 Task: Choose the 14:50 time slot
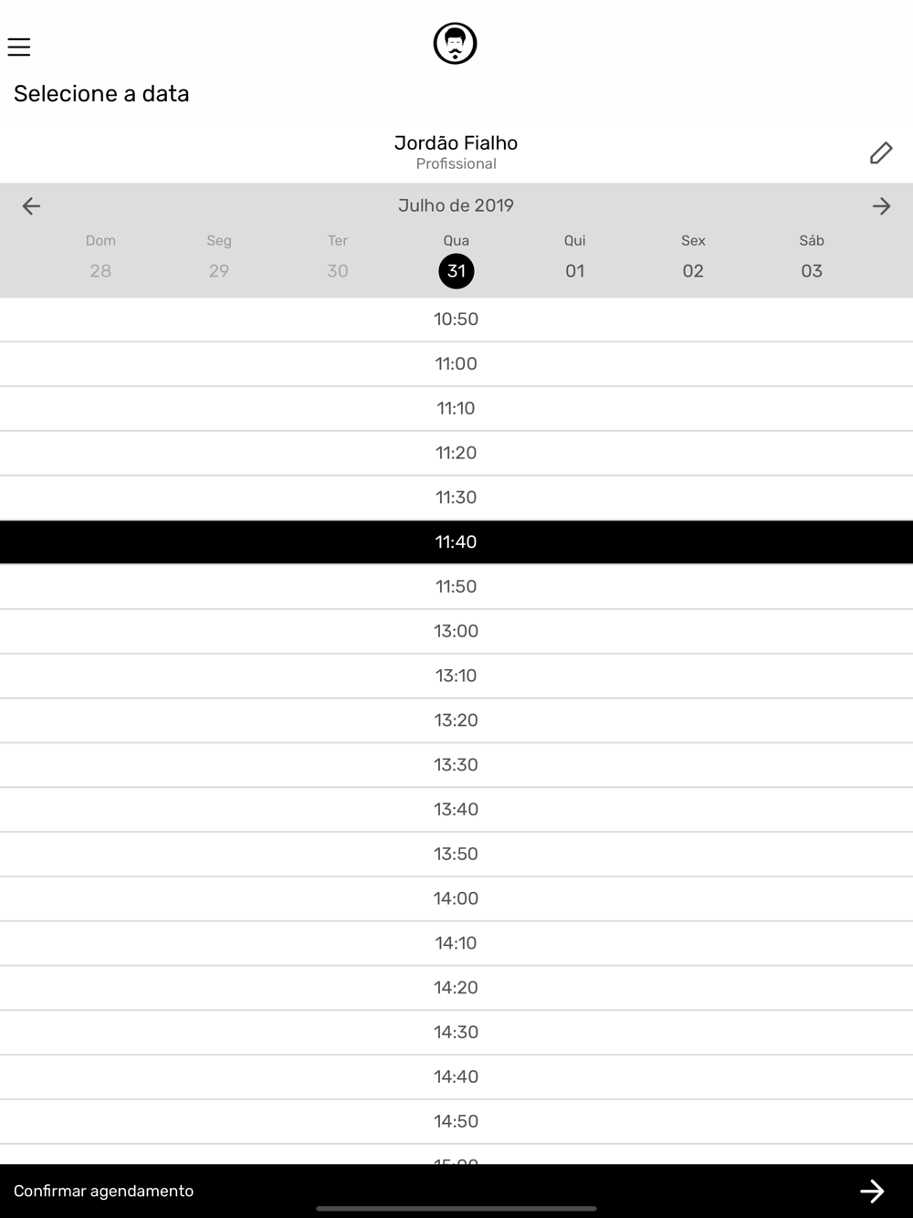(456, 1121)
